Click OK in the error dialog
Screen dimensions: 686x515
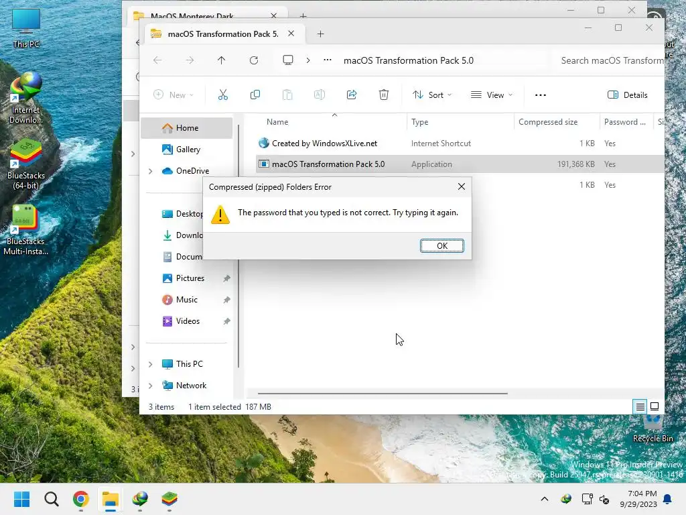point(442,245)
